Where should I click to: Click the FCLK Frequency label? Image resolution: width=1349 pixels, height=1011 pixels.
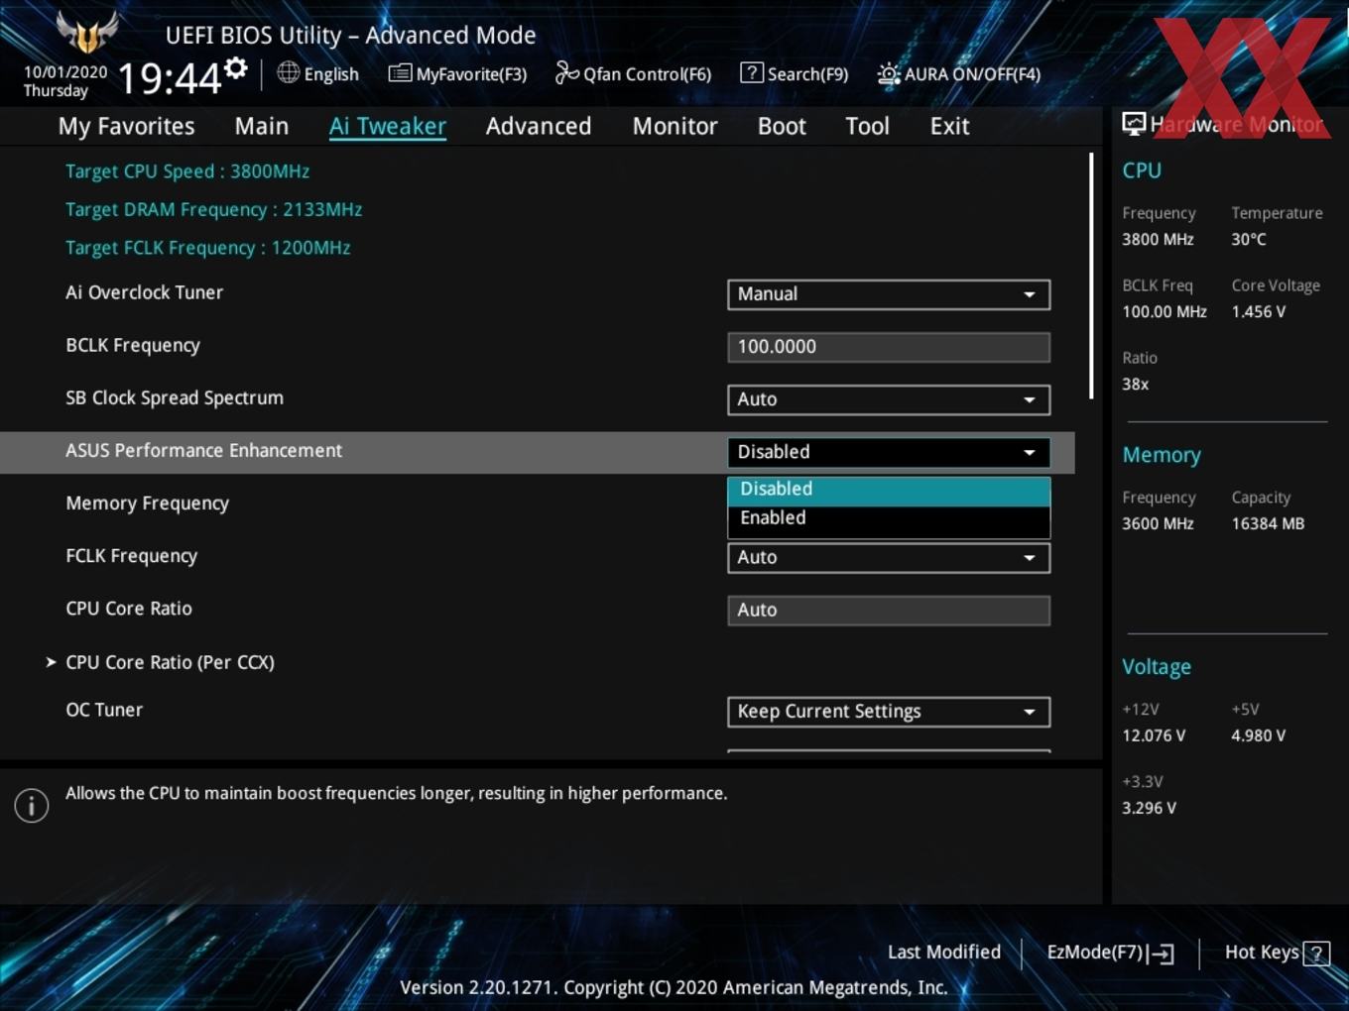131,556
